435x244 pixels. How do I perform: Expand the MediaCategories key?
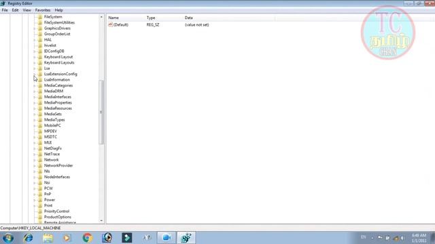[x=35, y=85]
